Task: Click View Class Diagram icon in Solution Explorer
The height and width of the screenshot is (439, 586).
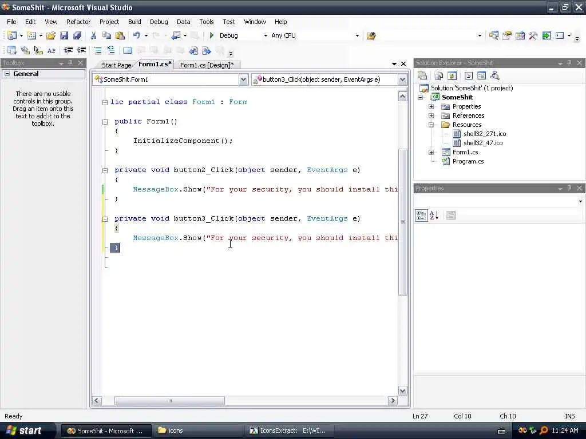Action: (x=495, y=76)
